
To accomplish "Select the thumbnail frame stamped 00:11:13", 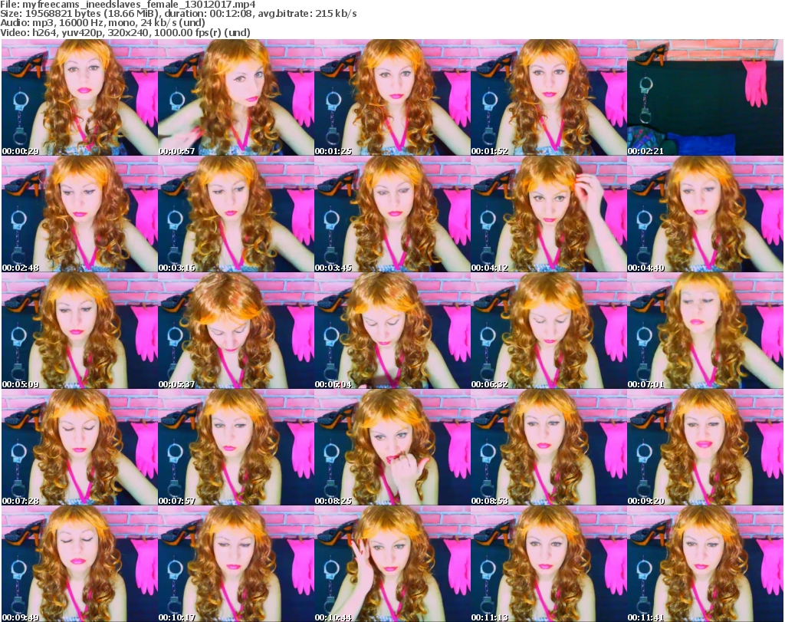I will click(548, 564).
